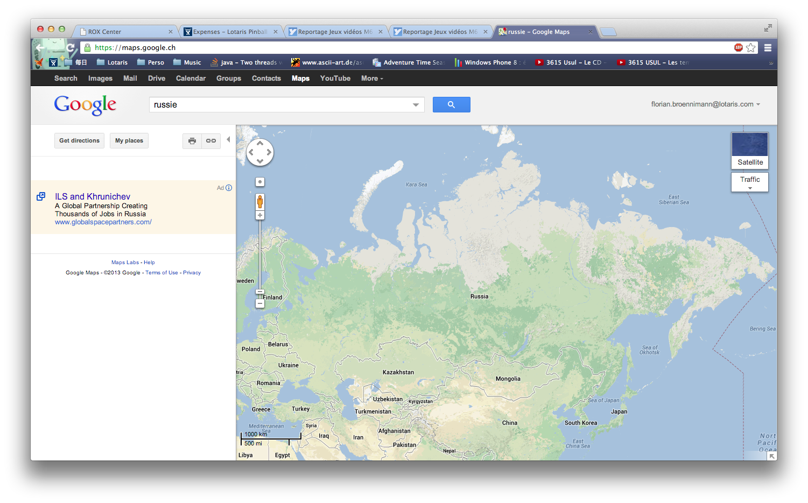Open the search box suggestions dropdown
This screenshot has width=808, height=503.
(416, 105)
